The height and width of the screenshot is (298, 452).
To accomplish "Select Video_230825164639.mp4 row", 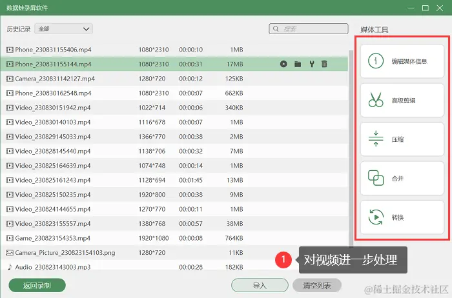I will [x=174, y=166].
